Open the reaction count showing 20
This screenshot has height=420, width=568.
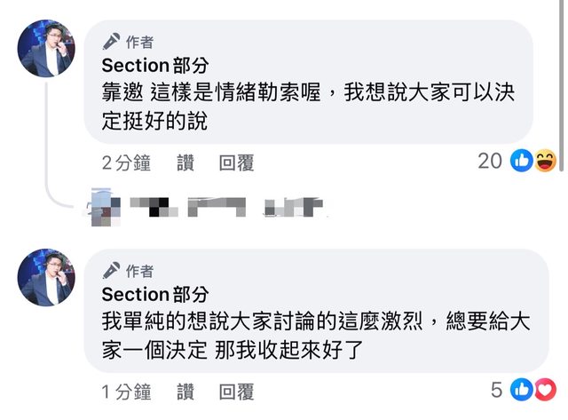[490, 161]
